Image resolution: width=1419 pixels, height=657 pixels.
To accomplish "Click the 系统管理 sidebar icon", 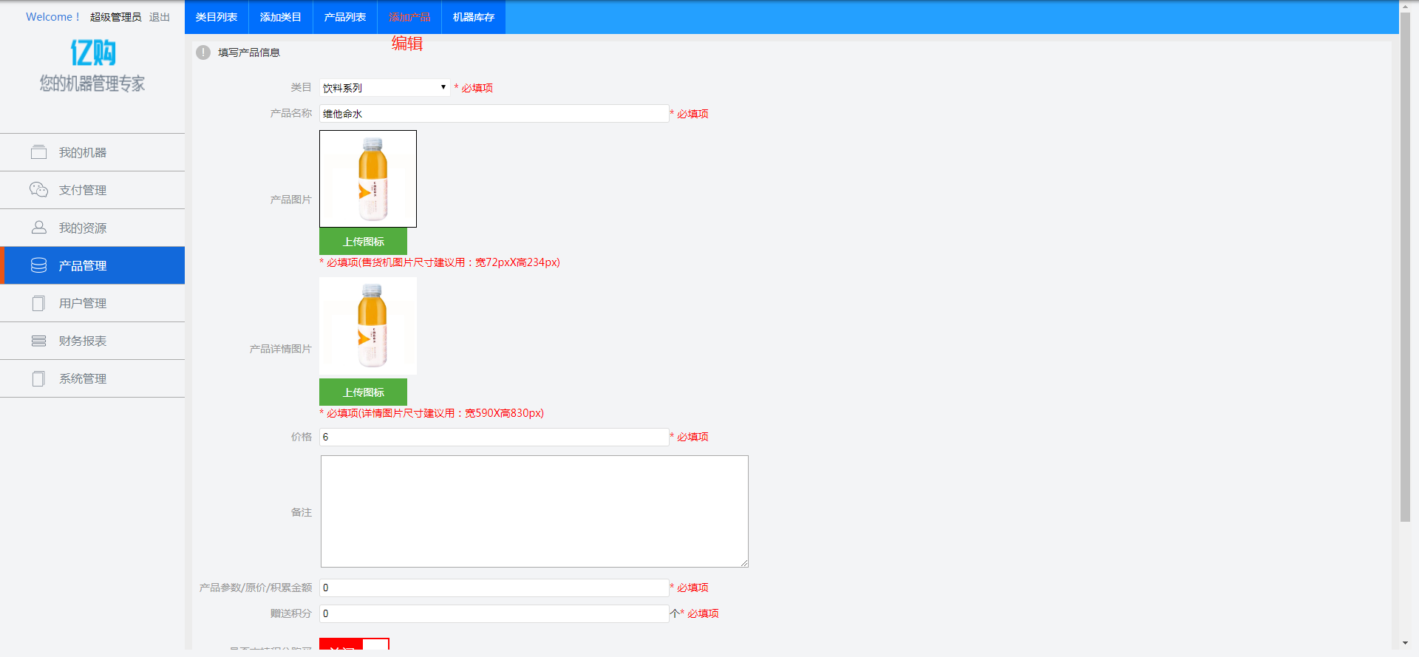I will point(38,378).
